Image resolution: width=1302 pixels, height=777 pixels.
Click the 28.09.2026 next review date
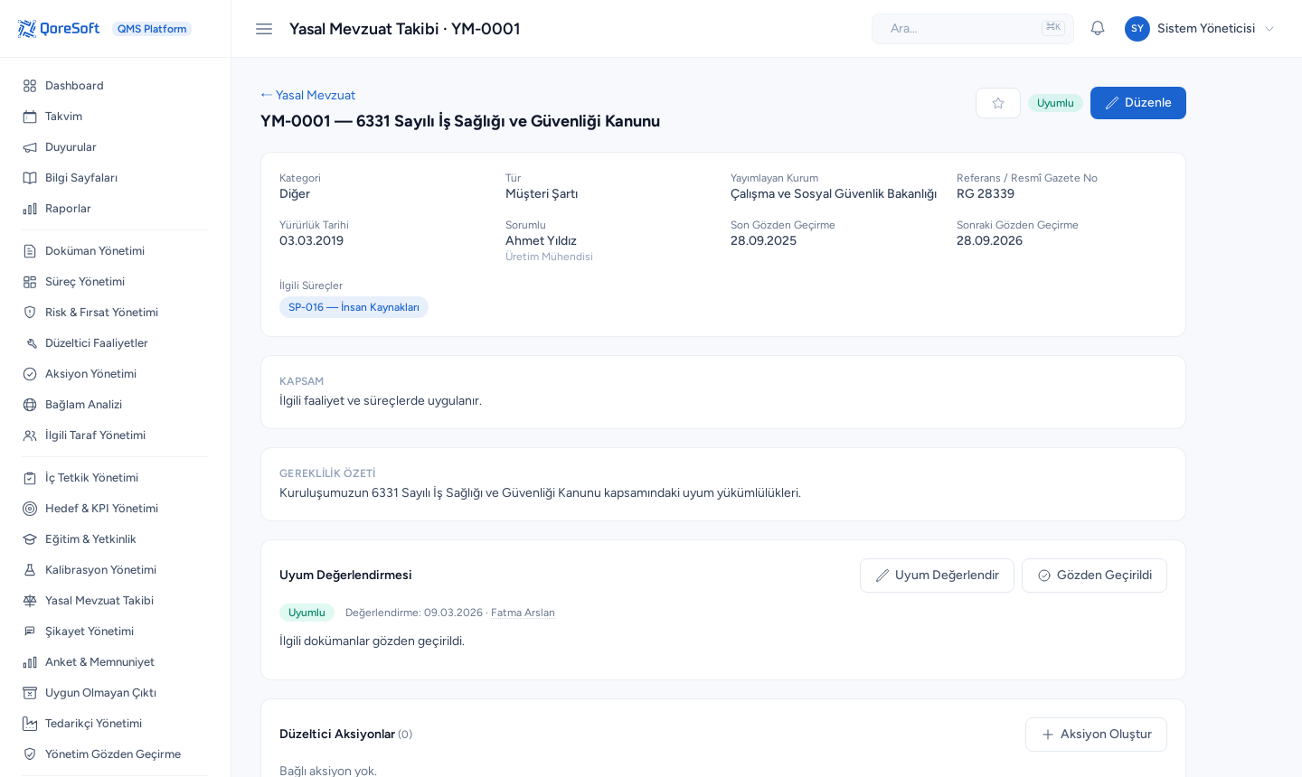click(989, 240)
